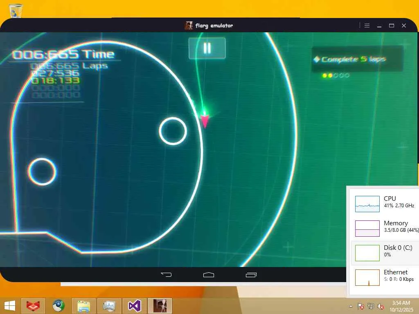419x314 pixels.
Task: Maximize the flarg emulator window
Action: point(392,26)
